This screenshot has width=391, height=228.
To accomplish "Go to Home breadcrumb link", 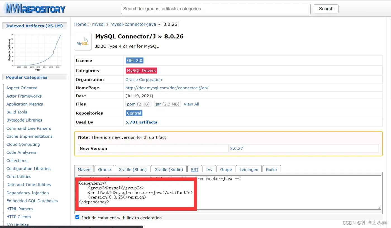I will [80, 24].
